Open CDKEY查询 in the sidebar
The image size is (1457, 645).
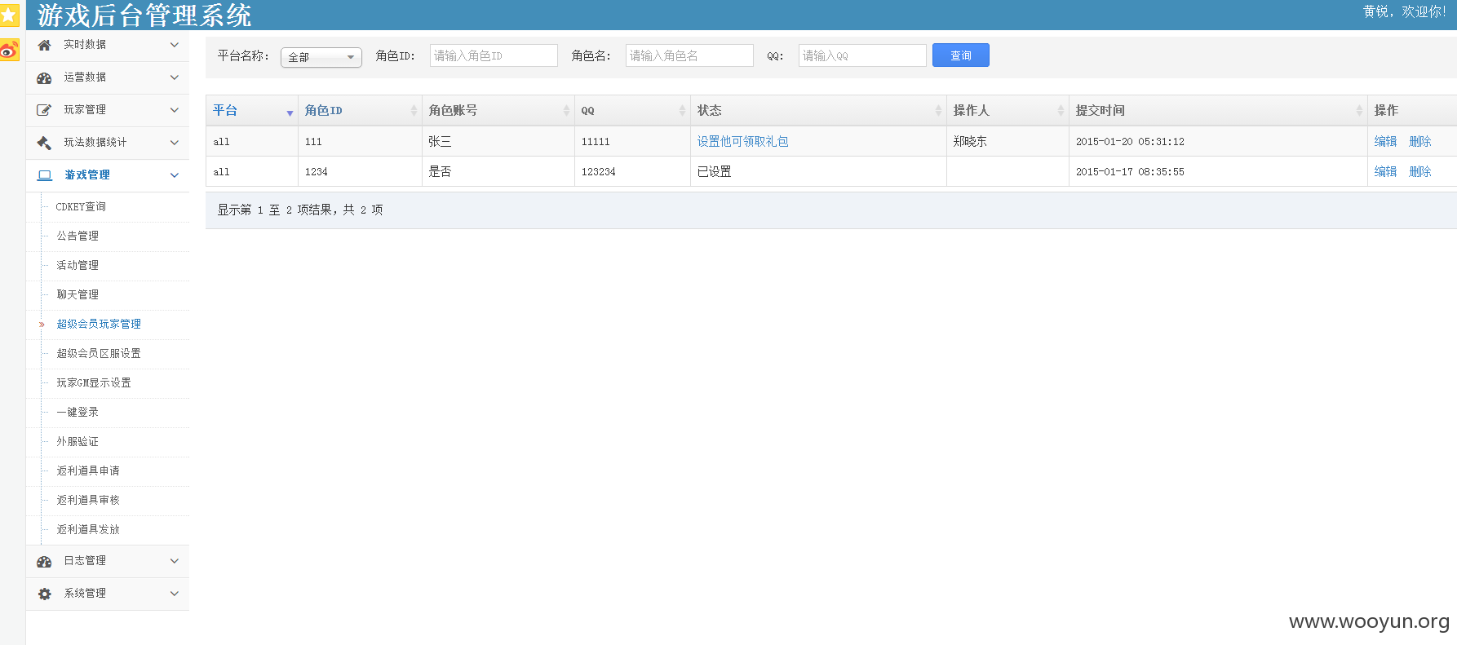click(x=81, y=207)
